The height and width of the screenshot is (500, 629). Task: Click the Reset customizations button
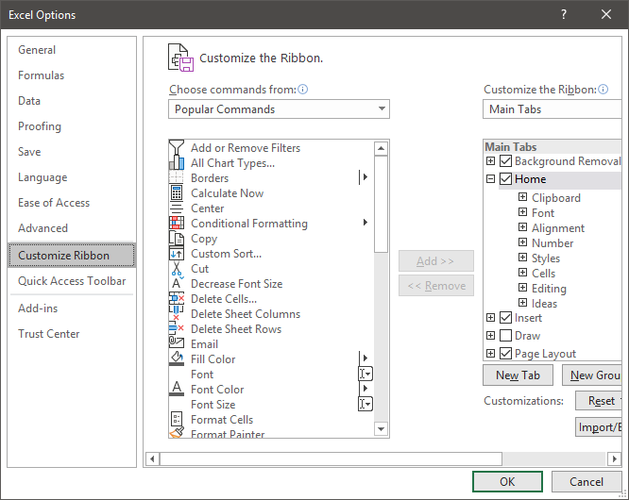click(x=599, y=401)
